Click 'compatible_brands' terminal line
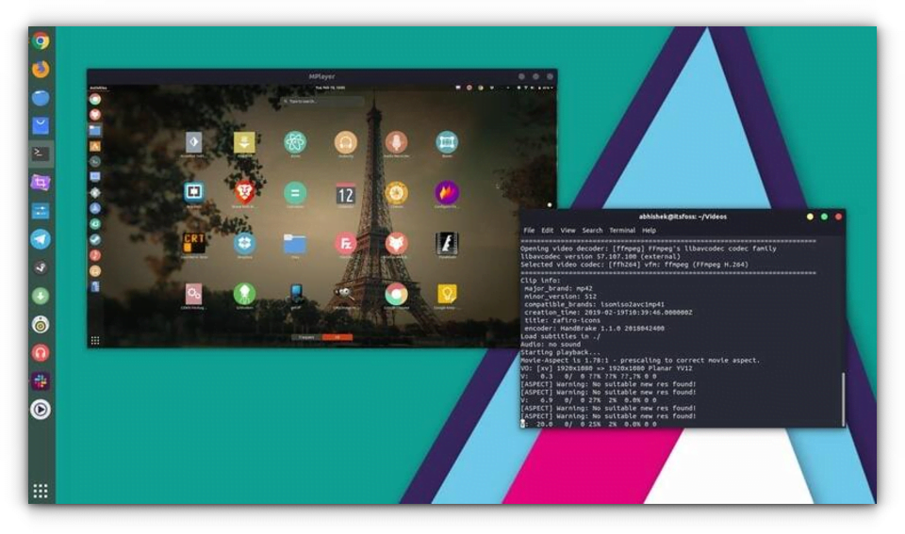 (x=595, y=304)
